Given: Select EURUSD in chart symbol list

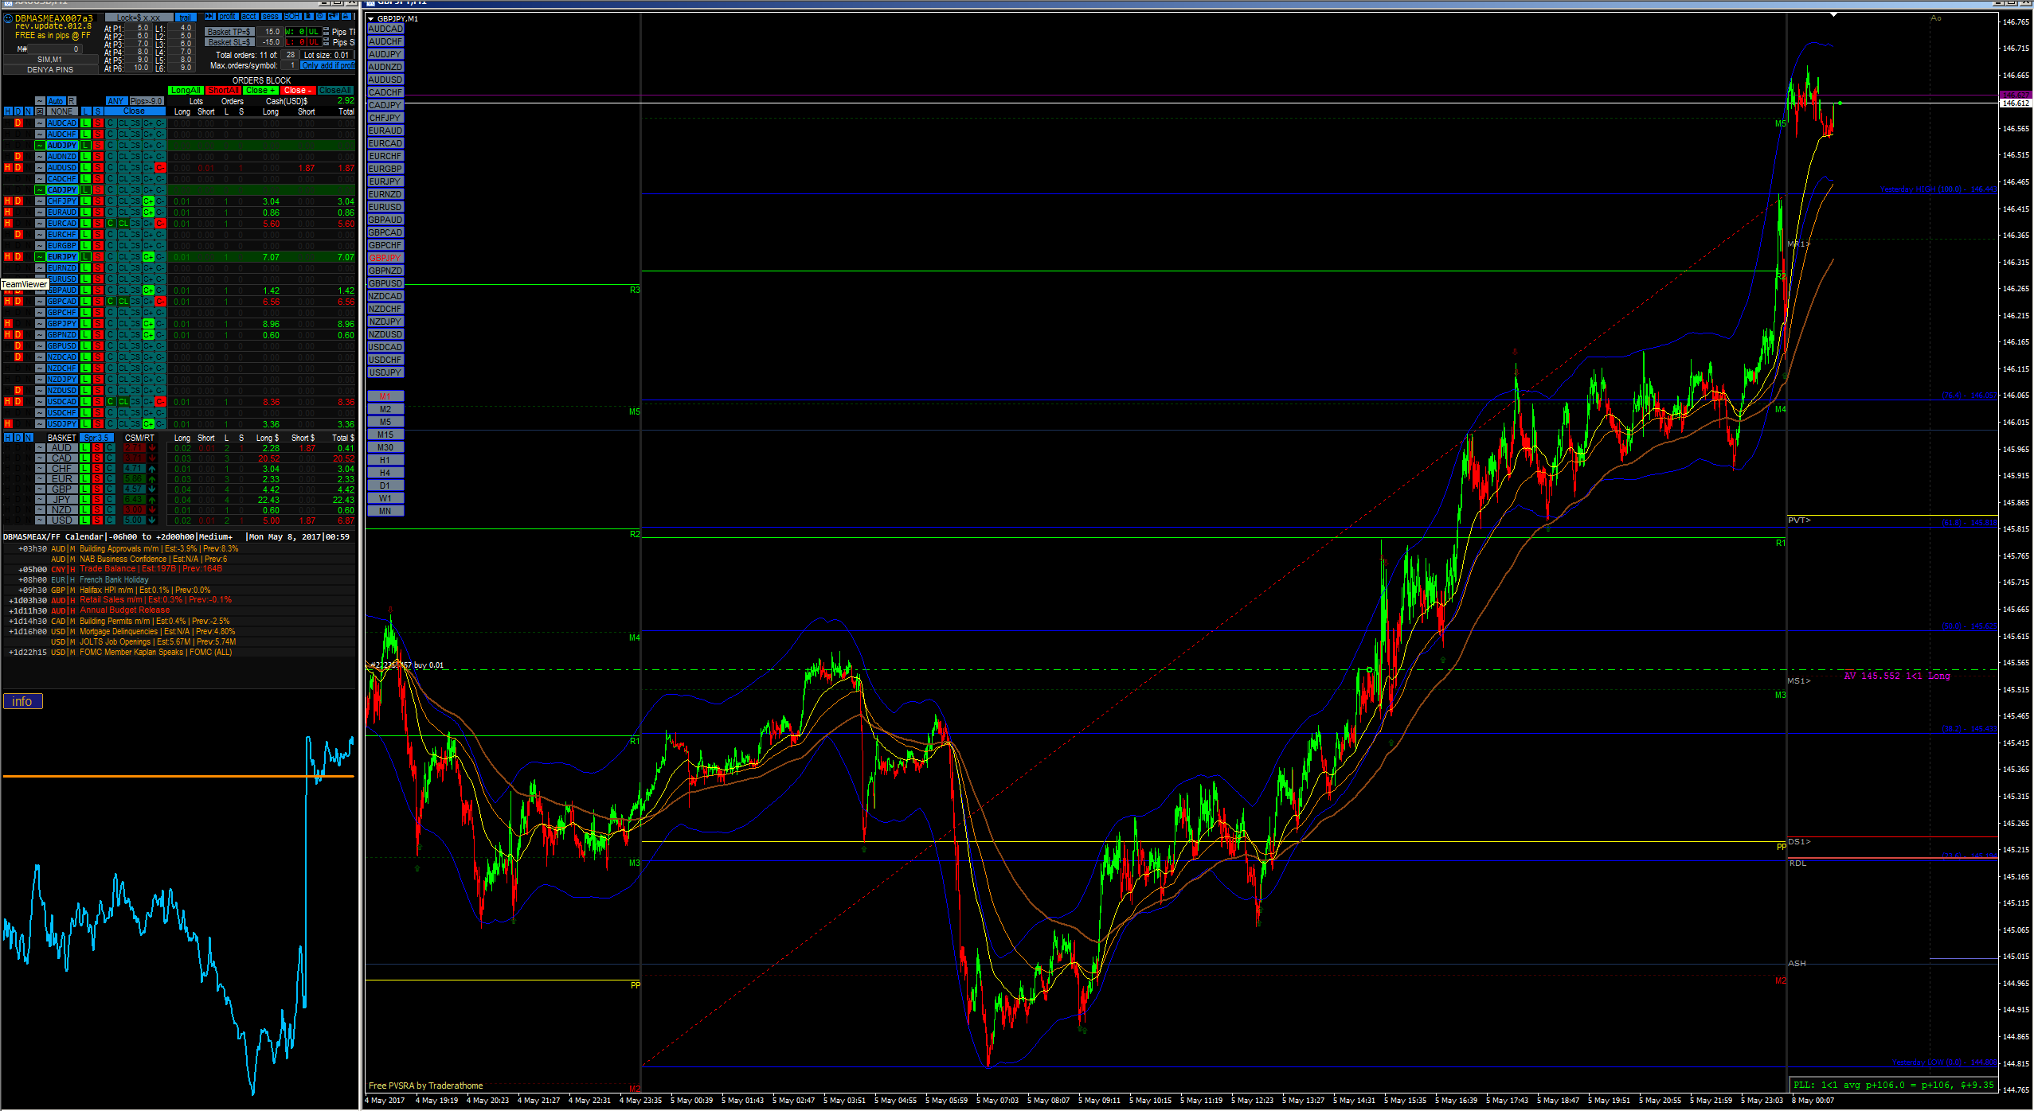Looking at the screenshot, I should click(385, 207).
